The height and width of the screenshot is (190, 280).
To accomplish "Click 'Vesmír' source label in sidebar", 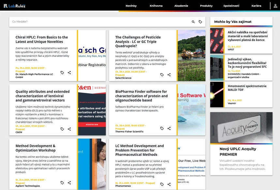I will (x=232, y=103).
